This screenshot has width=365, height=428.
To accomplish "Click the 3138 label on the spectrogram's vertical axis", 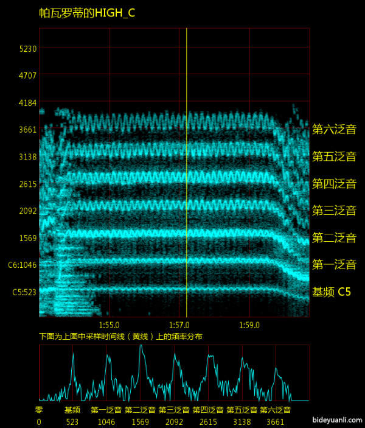I will point(28,157).
